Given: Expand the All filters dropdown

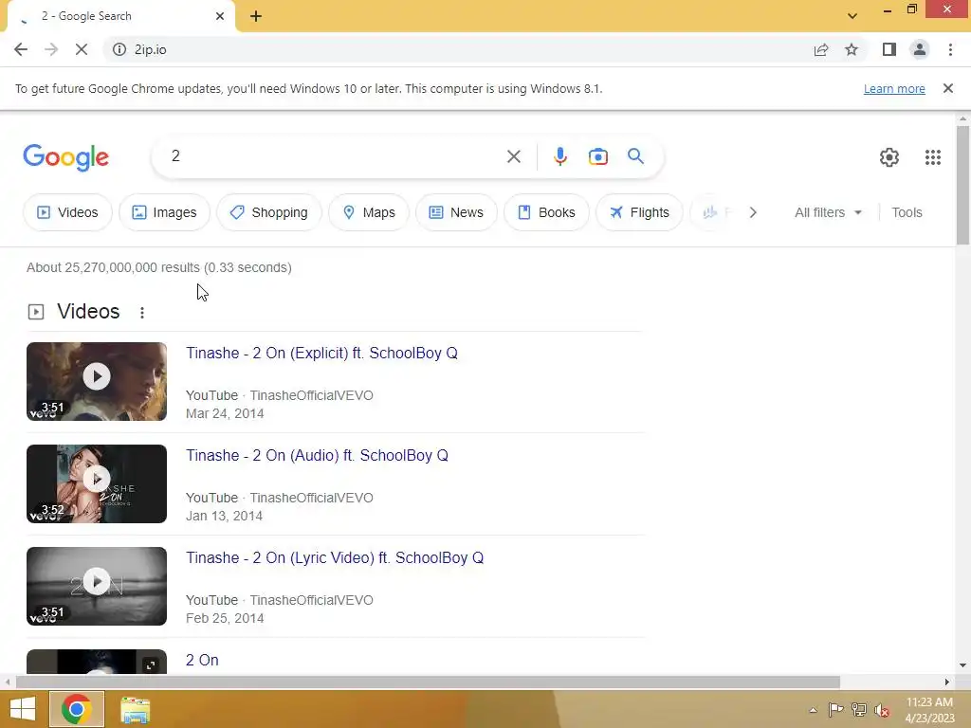Looking at the screenshot, I should [828, 212].
